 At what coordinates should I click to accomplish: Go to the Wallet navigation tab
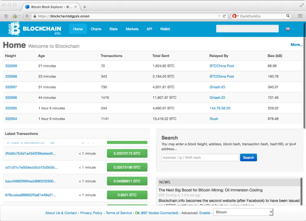165,29
